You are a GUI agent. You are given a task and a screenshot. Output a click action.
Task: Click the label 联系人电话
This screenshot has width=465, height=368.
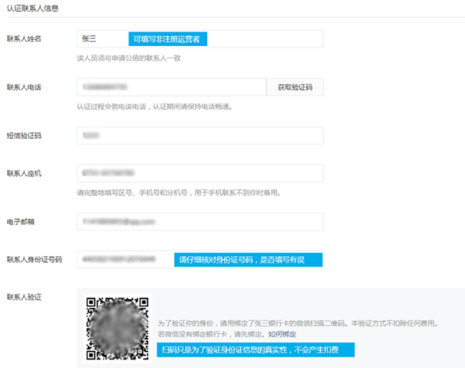(24, 88)
